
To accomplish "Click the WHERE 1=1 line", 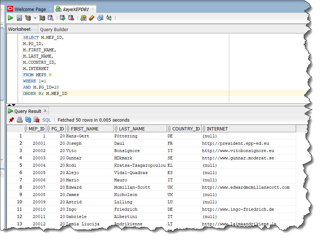I will (x=35, y=81).
